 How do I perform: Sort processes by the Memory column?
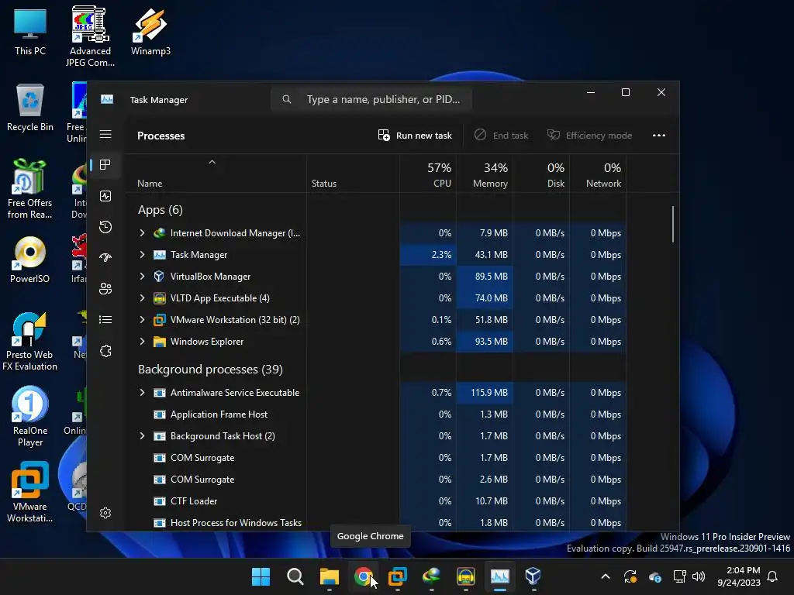coord(485,174)
